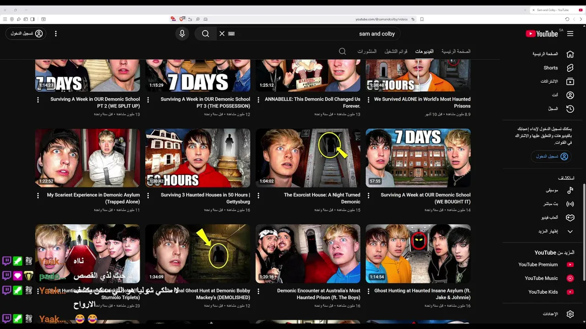586x329 pixels.
Task: Open title 'Surviving A Week at OUR Demonic School (WE BOUGHT IT)'
Action: [x=426, y=198]
